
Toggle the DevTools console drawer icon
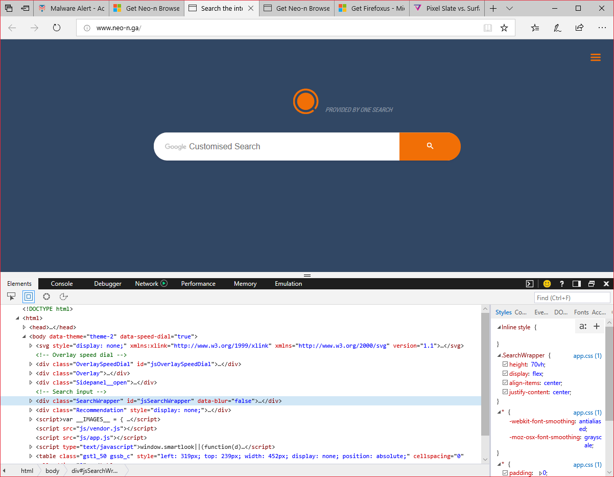[530, 284]
